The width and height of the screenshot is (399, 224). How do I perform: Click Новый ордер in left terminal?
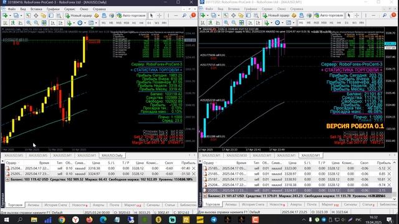(x=79, y=16)
